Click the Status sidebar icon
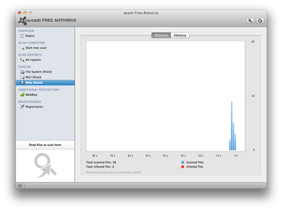 pyautogui.click(x=22, y=36)
